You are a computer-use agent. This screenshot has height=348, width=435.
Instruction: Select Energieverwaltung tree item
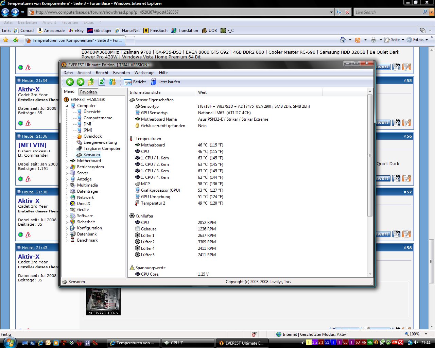[100, 142]
